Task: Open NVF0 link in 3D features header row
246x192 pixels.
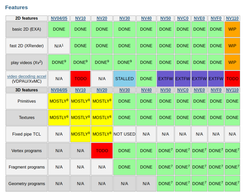Action: (x=216, y=90)
